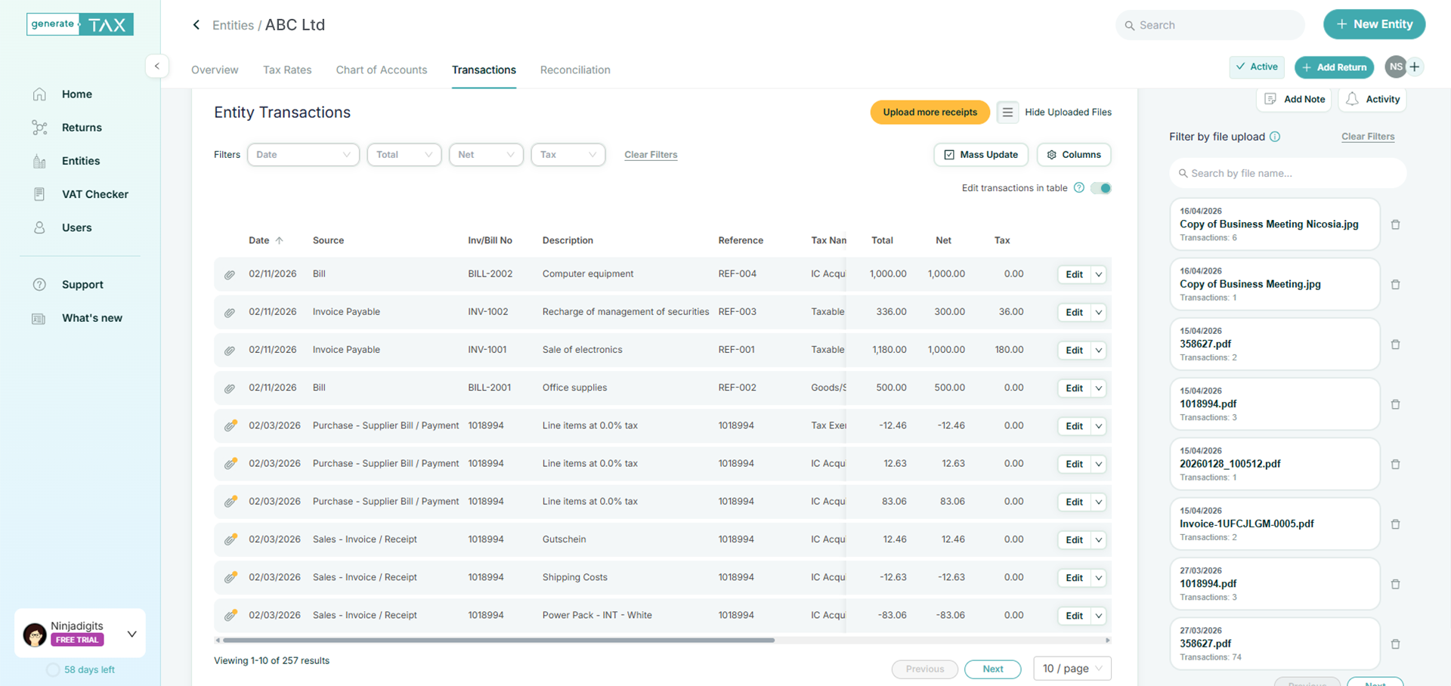Open the 10 per page dropdown
Screen dimensions: 1451x686
[1072, 669]
